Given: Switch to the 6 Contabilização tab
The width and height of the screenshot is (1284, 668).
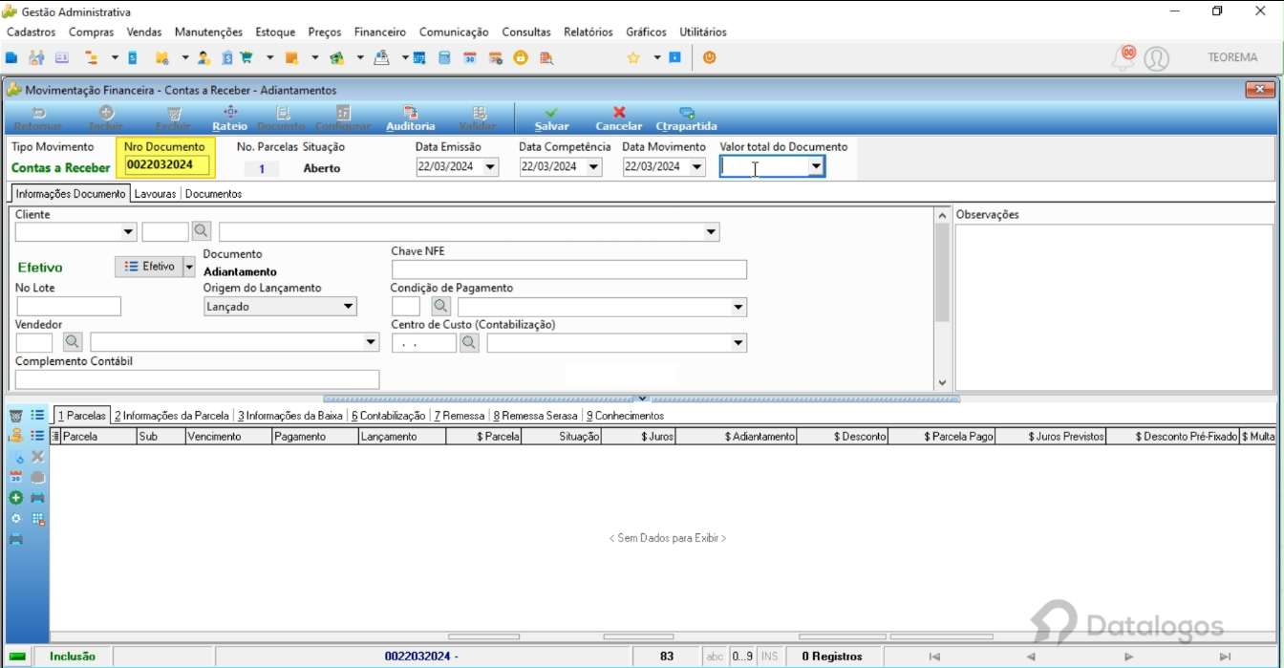Looking at the screenshot, I should 388,416.
